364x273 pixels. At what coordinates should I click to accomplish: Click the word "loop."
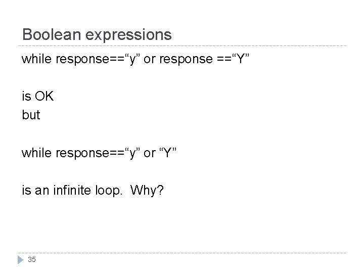109,191
